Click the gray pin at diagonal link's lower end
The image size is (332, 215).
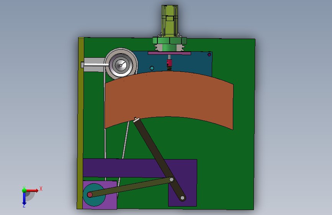pos(182,198)
